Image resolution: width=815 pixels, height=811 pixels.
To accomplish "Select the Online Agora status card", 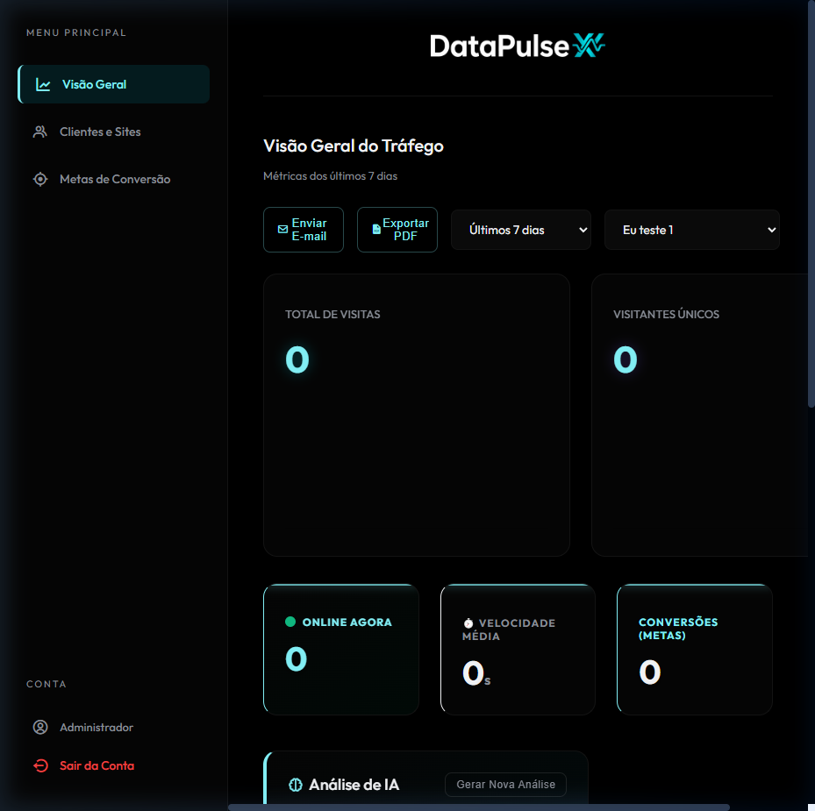I will [340, 649].
